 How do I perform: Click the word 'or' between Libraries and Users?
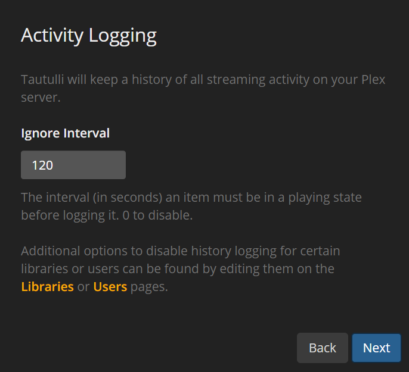coord(83,287)
